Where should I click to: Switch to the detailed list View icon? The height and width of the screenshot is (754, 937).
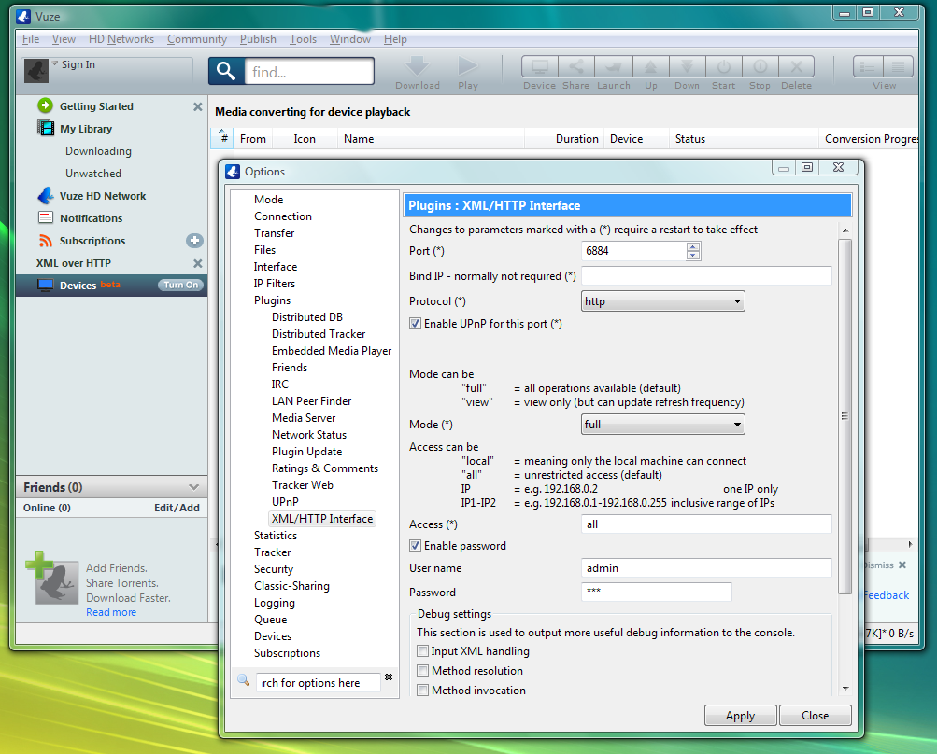(868, 66)
